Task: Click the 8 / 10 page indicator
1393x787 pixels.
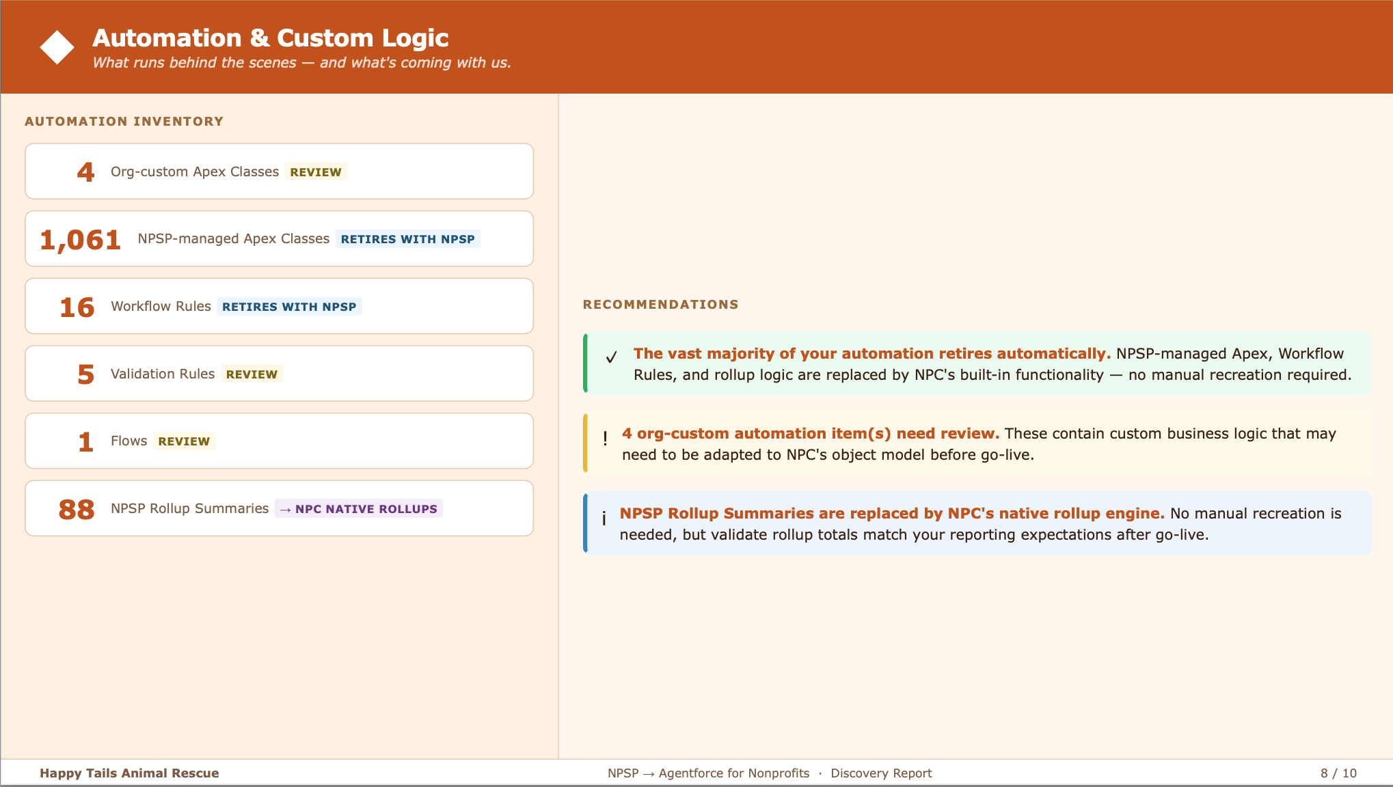Action: (1338, 773)
